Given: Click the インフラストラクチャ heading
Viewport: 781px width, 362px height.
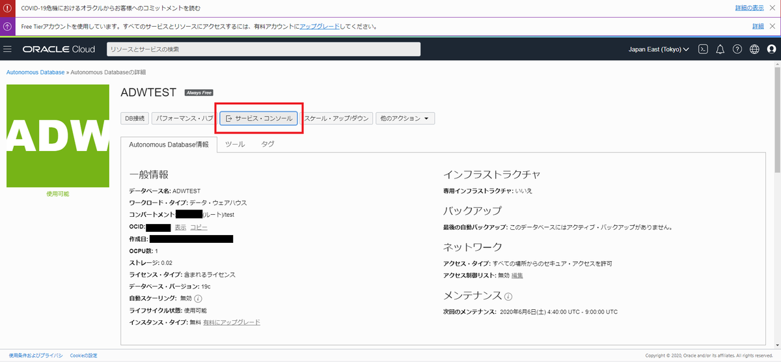Looking at the screenshot, I should click(x=491, y=174).
